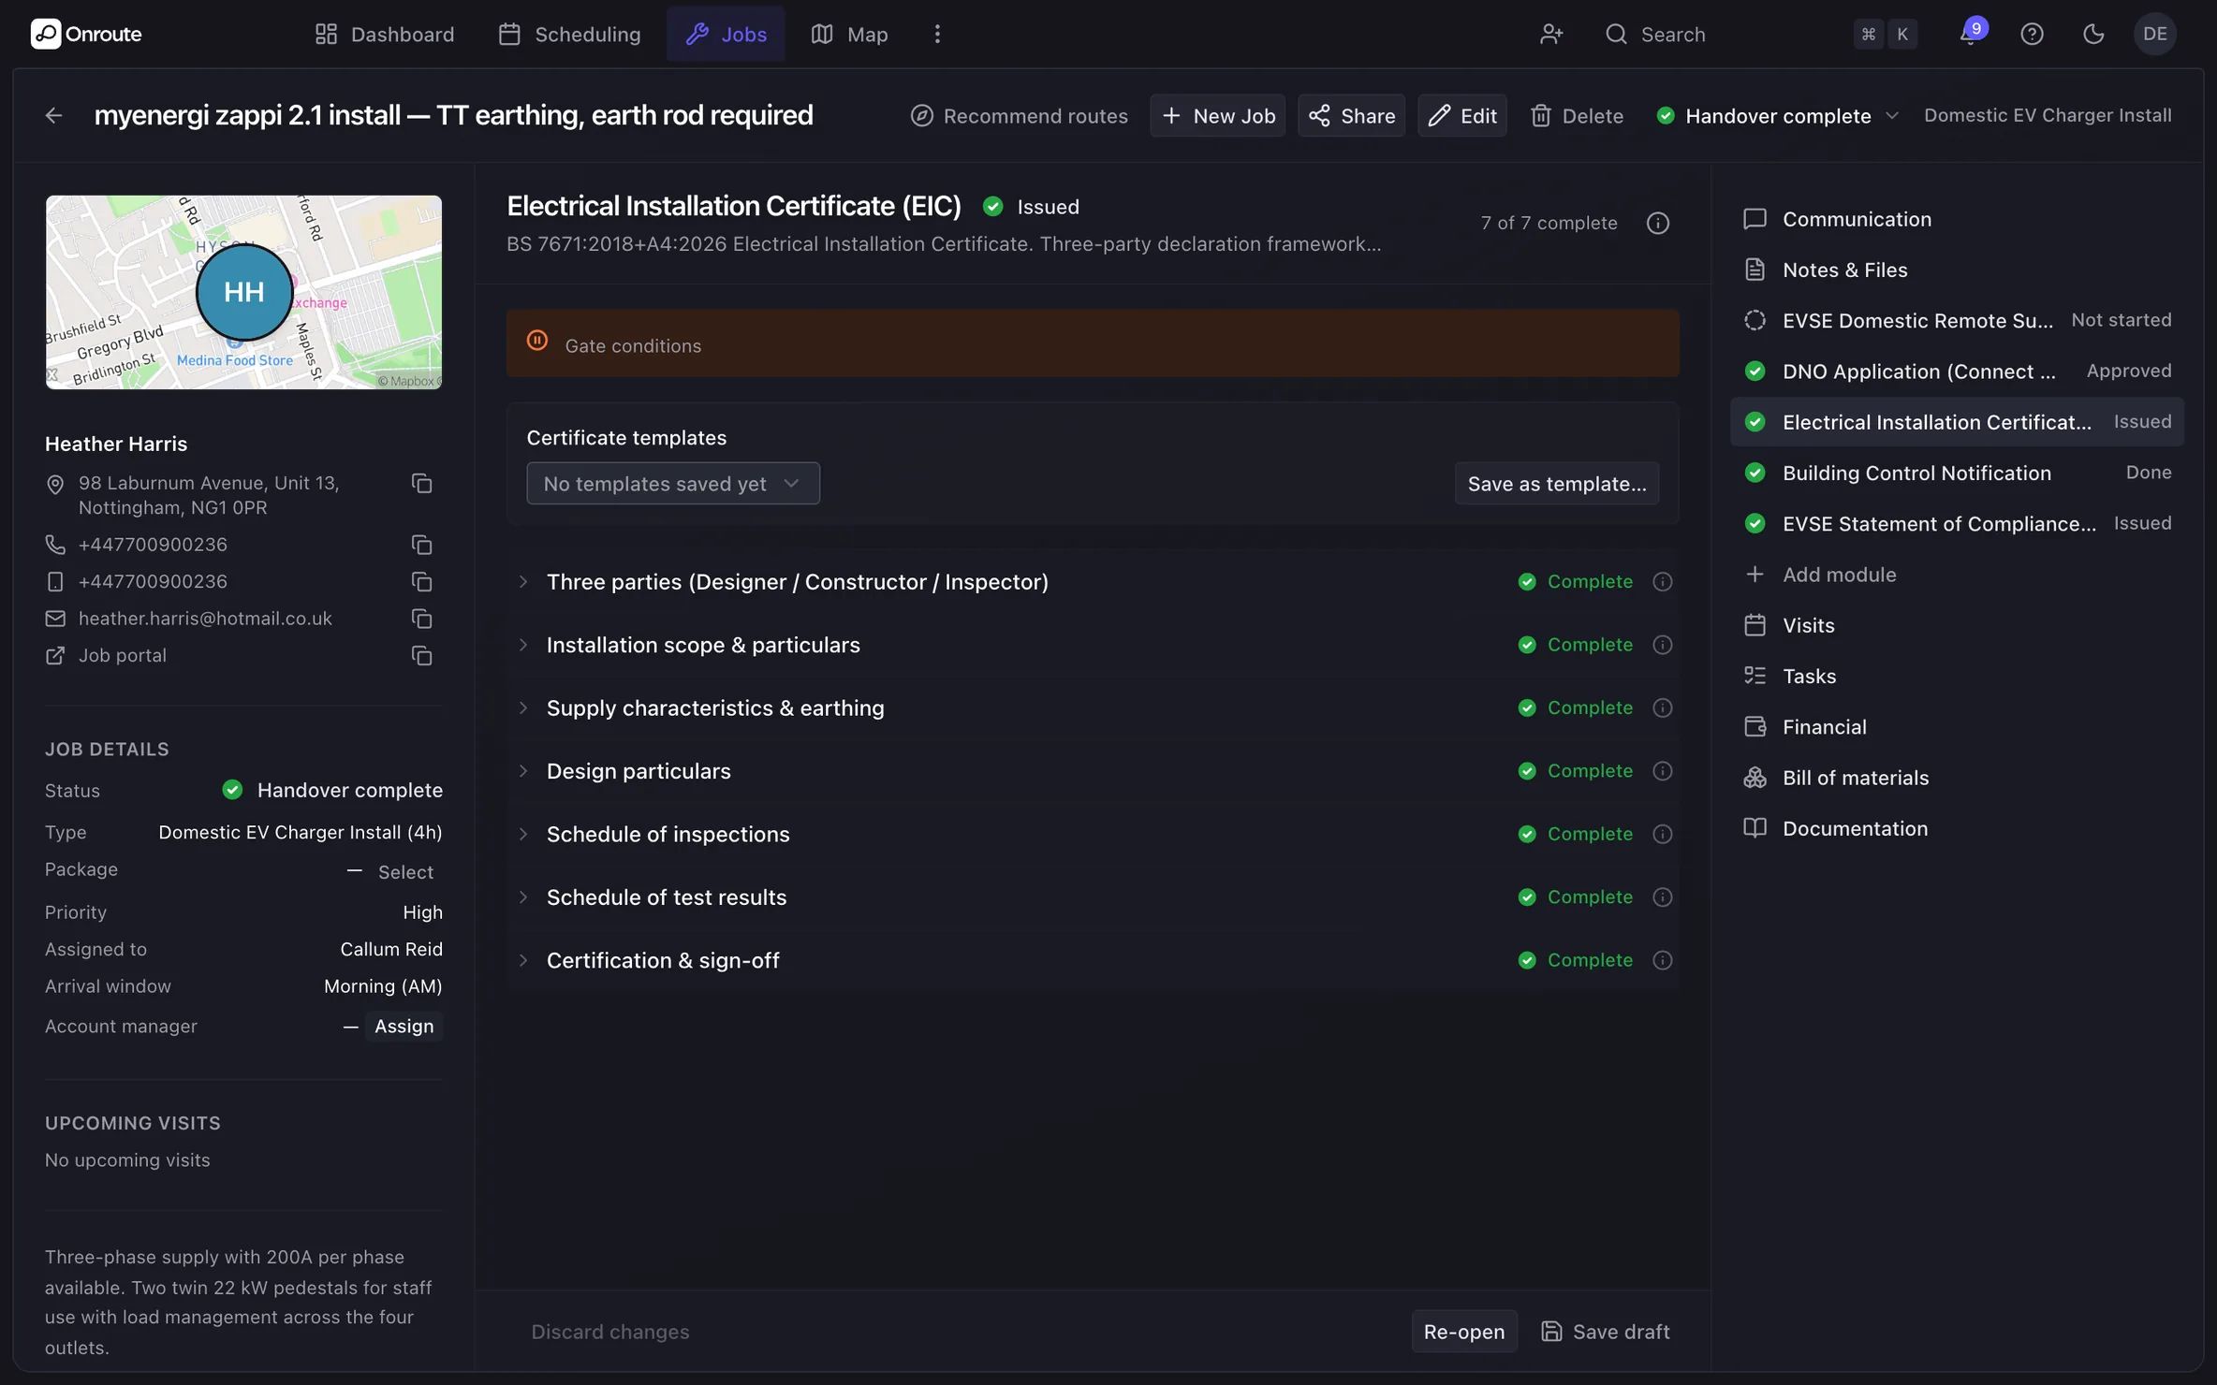Assign an account manager
Image resolution: width=2217 pixels, height=1385 pixels.
[404, 1027]
